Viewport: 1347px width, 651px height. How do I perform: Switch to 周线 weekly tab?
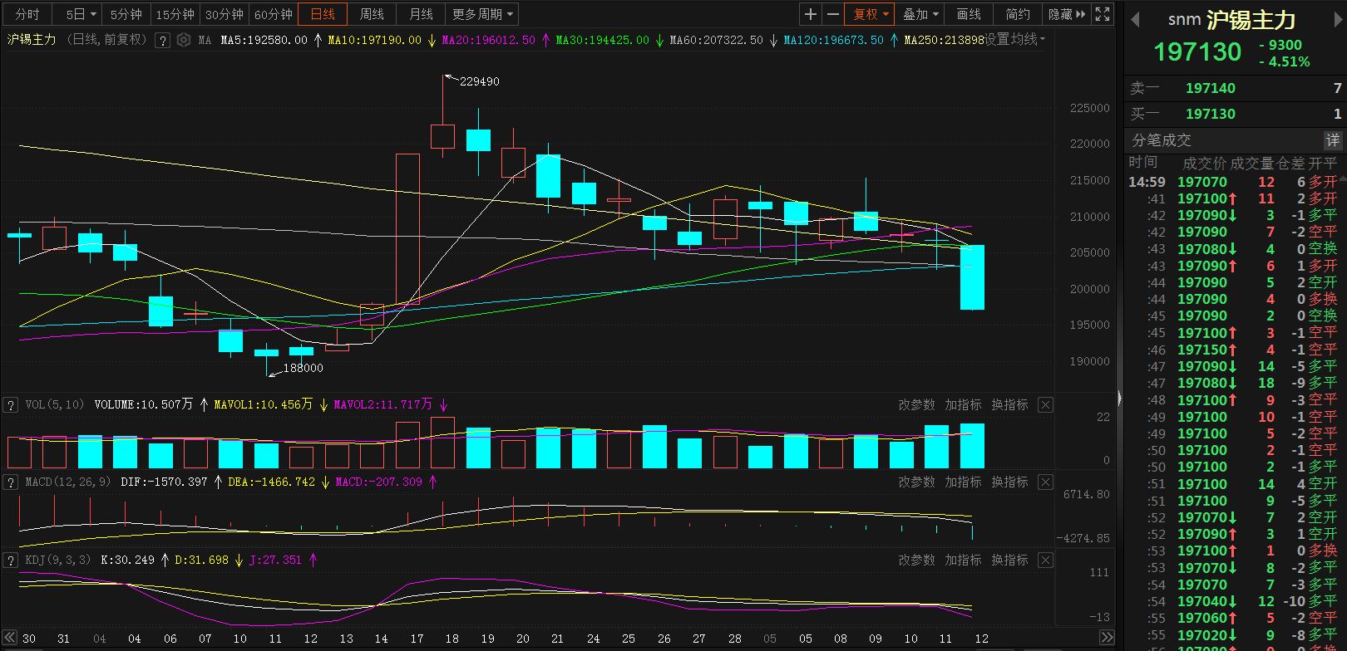point(372,14)
